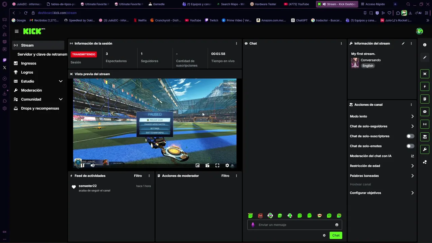Open Chat panel three-dot menu
This screenshot has width=432, height=243.
341,44
